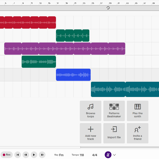Screen dimensions: 159x159
Task: Rewind playback
Action: tap(26, 155)
